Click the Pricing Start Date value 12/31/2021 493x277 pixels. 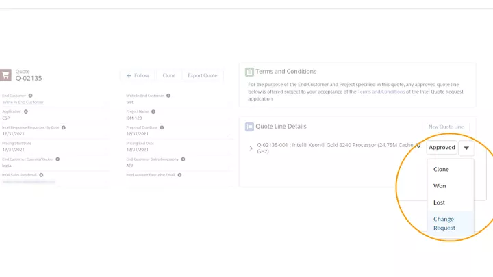pyautogui.click(x=13, y=150)
